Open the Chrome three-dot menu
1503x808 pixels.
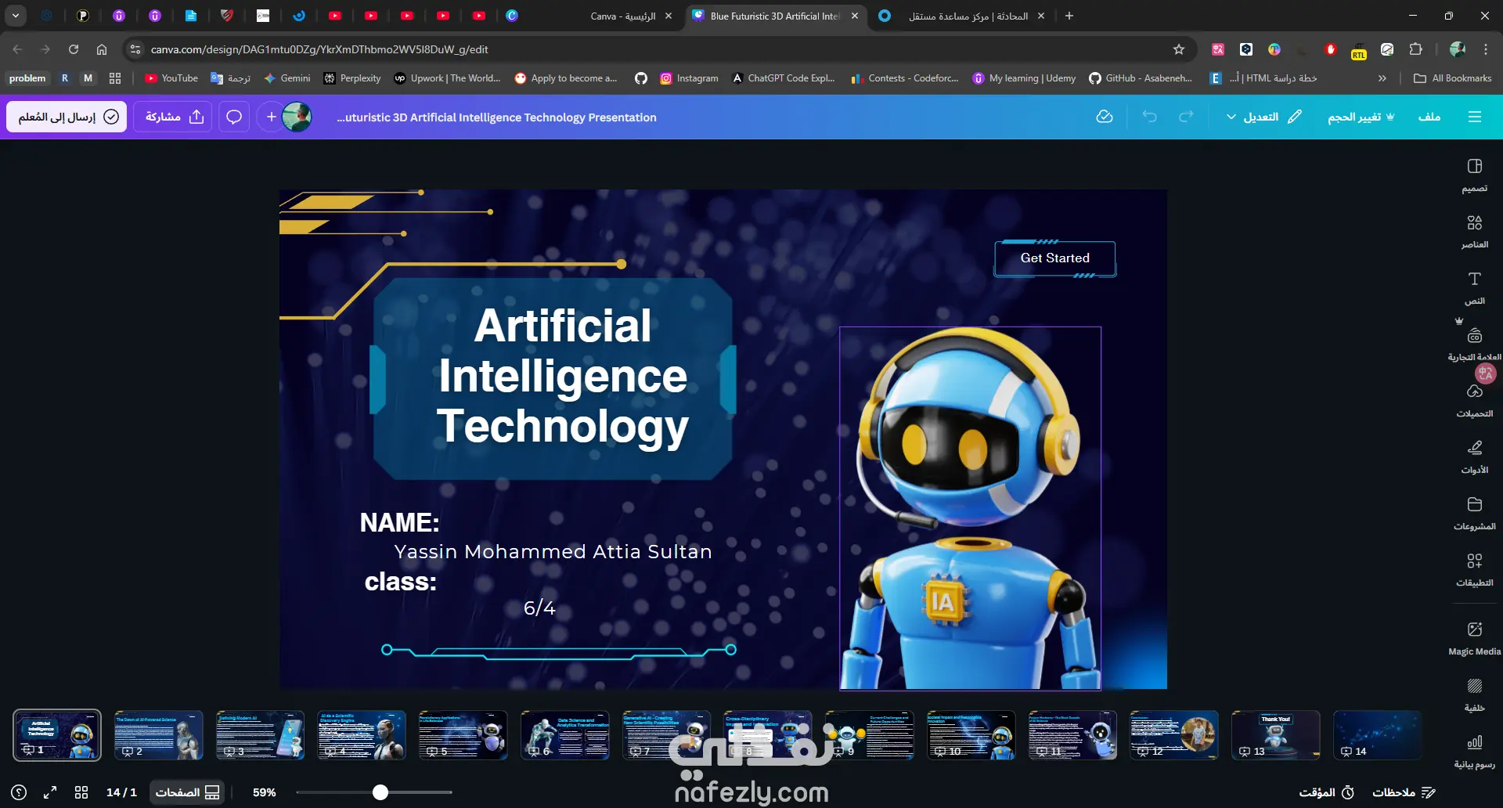click(x=1486, y=49)
